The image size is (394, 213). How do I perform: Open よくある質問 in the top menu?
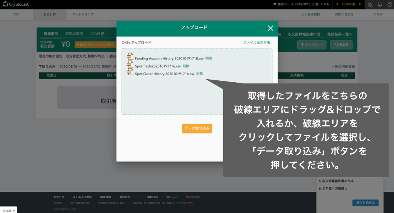tap(311, 15)
